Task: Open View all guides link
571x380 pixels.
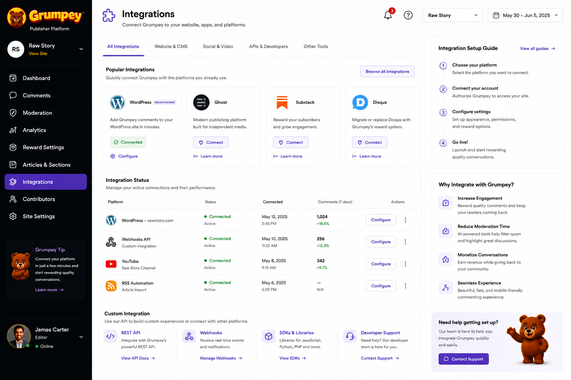Action: click(x=538, y=49)
